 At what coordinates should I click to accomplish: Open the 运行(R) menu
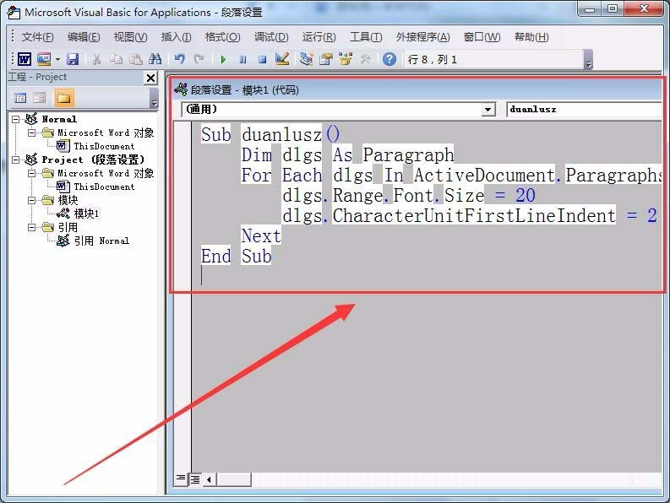(319, 37)
